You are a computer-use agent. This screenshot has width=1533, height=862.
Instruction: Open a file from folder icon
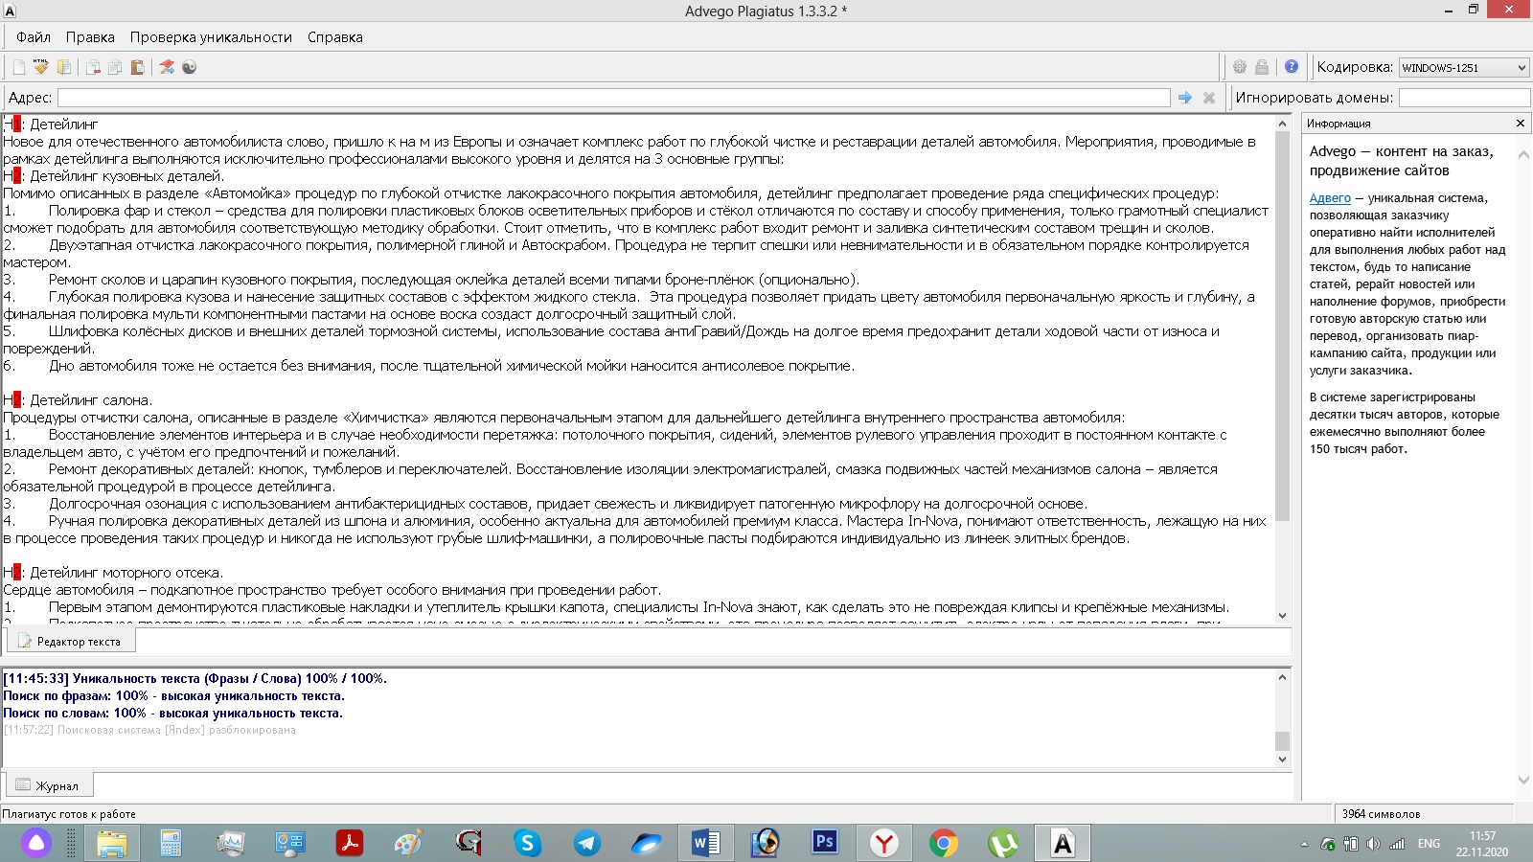(x=63, y=67)
